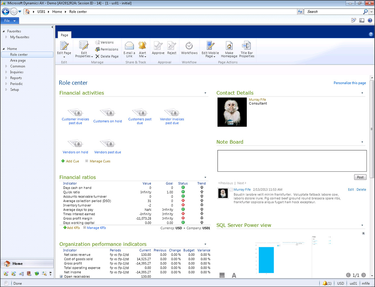
Task: Expand the Common tree node
Action: tap(6, 66)
